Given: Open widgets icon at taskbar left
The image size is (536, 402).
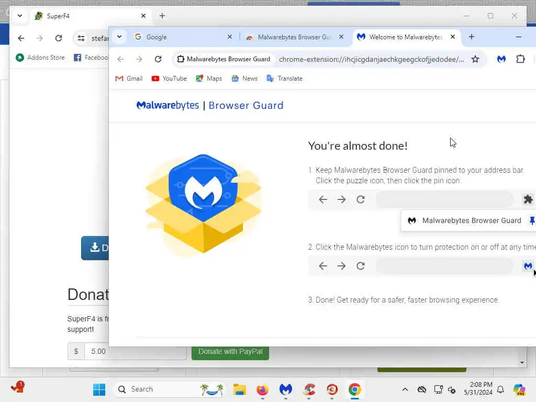Looking at the screenshot, I should (x=18, y=387).
